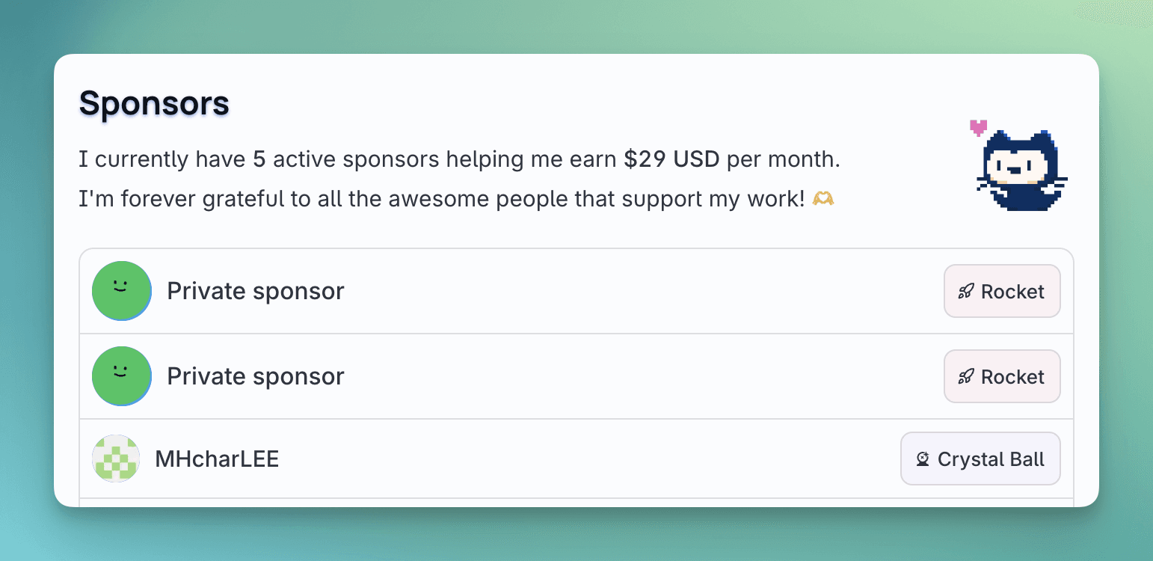Click the heart hands emoji
Image resolution: width=1153 pixels, height=561 pixels.
(823, 199)
